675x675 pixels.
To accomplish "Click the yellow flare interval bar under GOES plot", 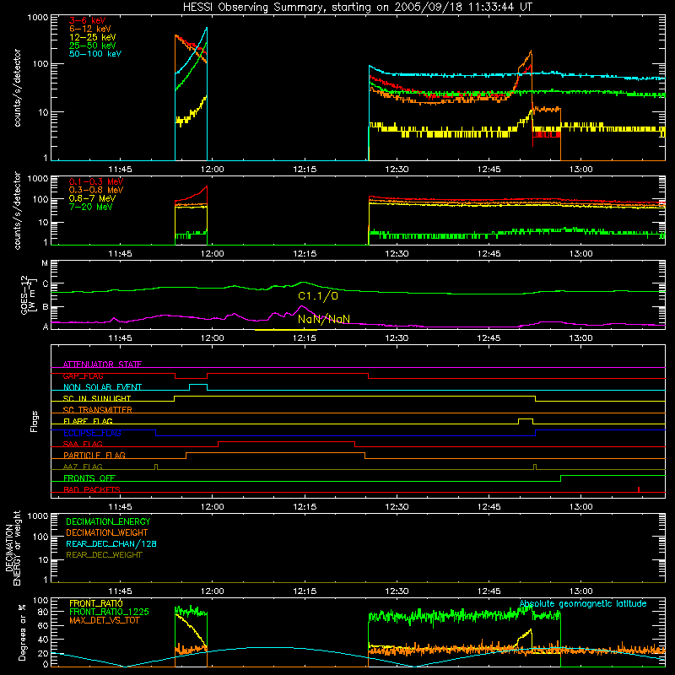I will pyautogui.click(x=286, y=330).
